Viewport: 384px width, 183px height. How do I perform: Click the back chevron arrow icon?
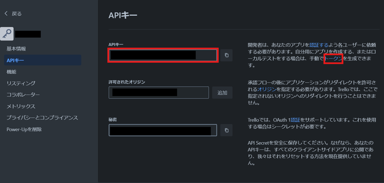[6, 14]
